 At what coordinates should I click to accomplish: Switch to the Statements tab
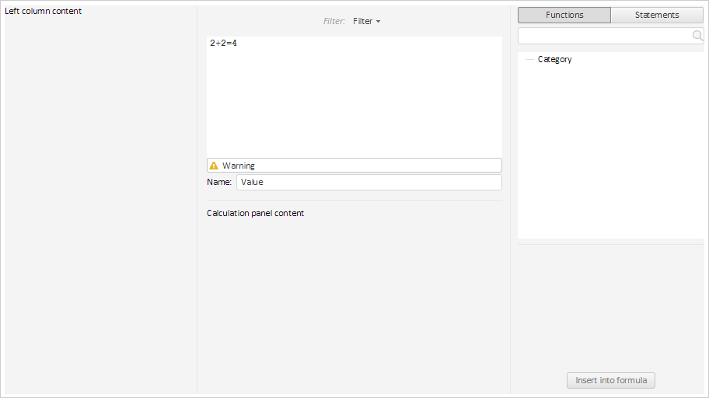[x=657, y=15]
